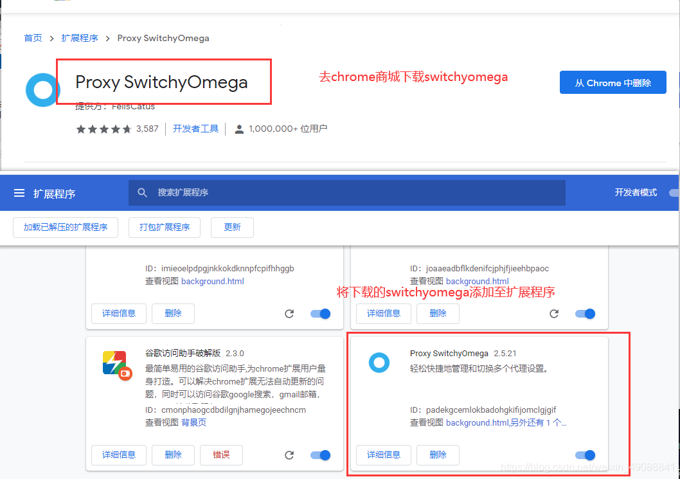The width and height of the screenshot is (680, 479).
Task: Open 详细信息 for Proxy SwitchyOmega
Action: (383, 455)
